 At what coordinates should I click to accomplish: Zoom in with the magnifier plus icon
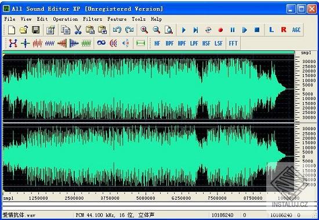point(144,30)
